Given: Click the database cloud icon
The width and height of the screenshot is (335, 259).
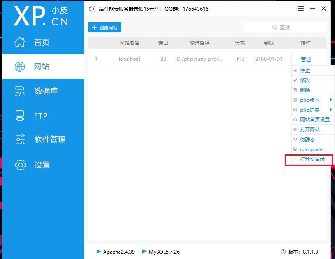Looking at the screenshot, I should pos(20,91).
